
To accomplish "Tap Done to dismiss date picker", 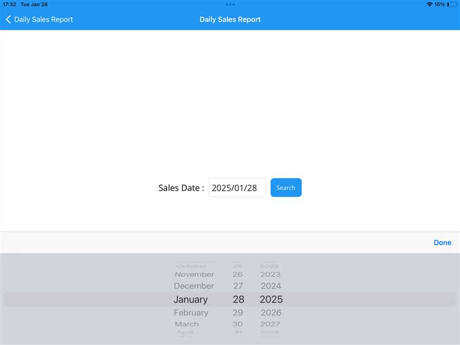I will pyautogui.click(x=442, y=242).
